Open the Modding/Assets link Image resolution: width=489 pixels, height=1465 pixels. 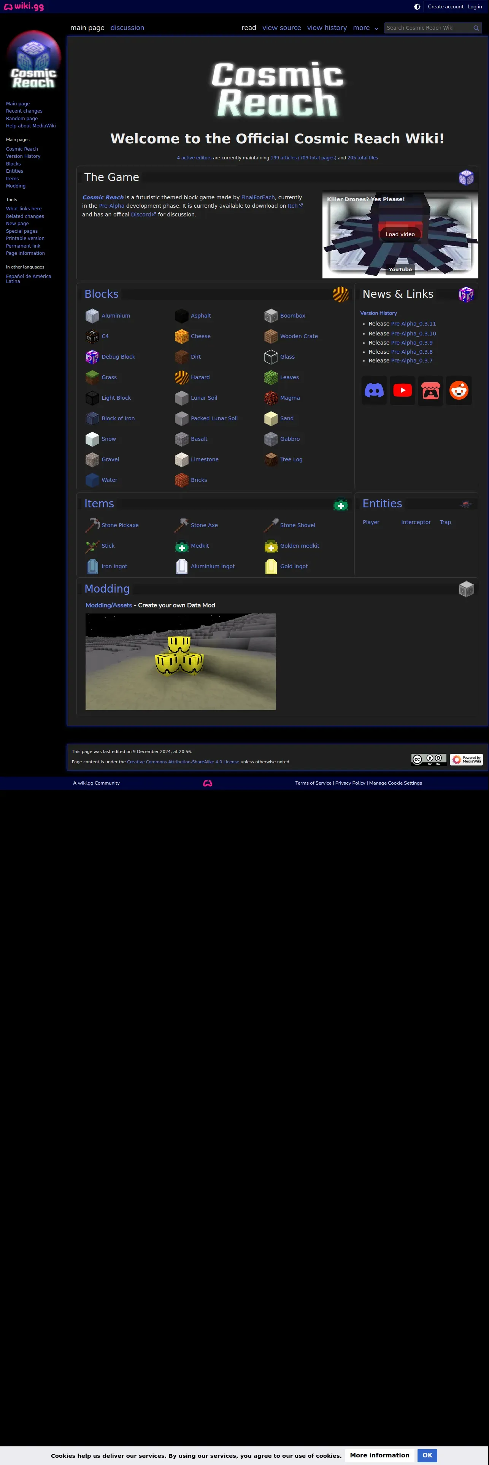pyautogui.click(x=109, y=605)
